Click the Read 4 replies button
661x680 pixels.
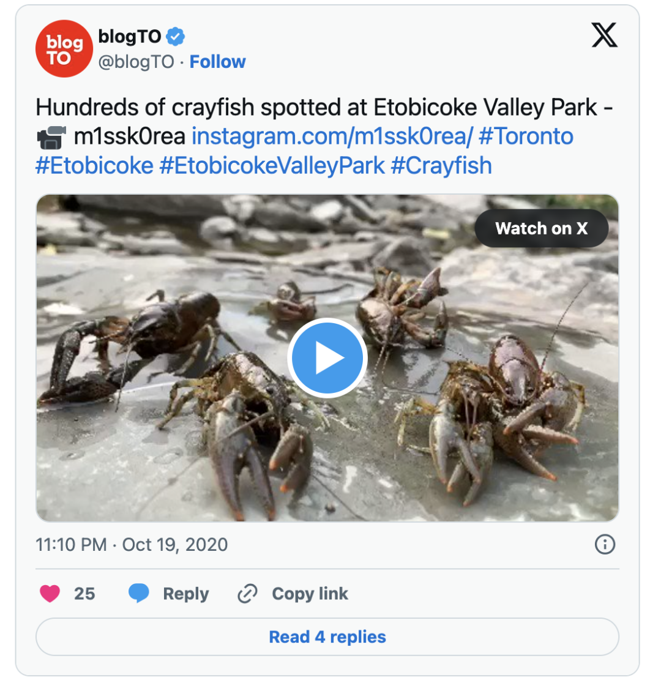(327, 637)
